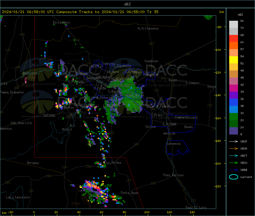Click the Salinas map label

49,115
